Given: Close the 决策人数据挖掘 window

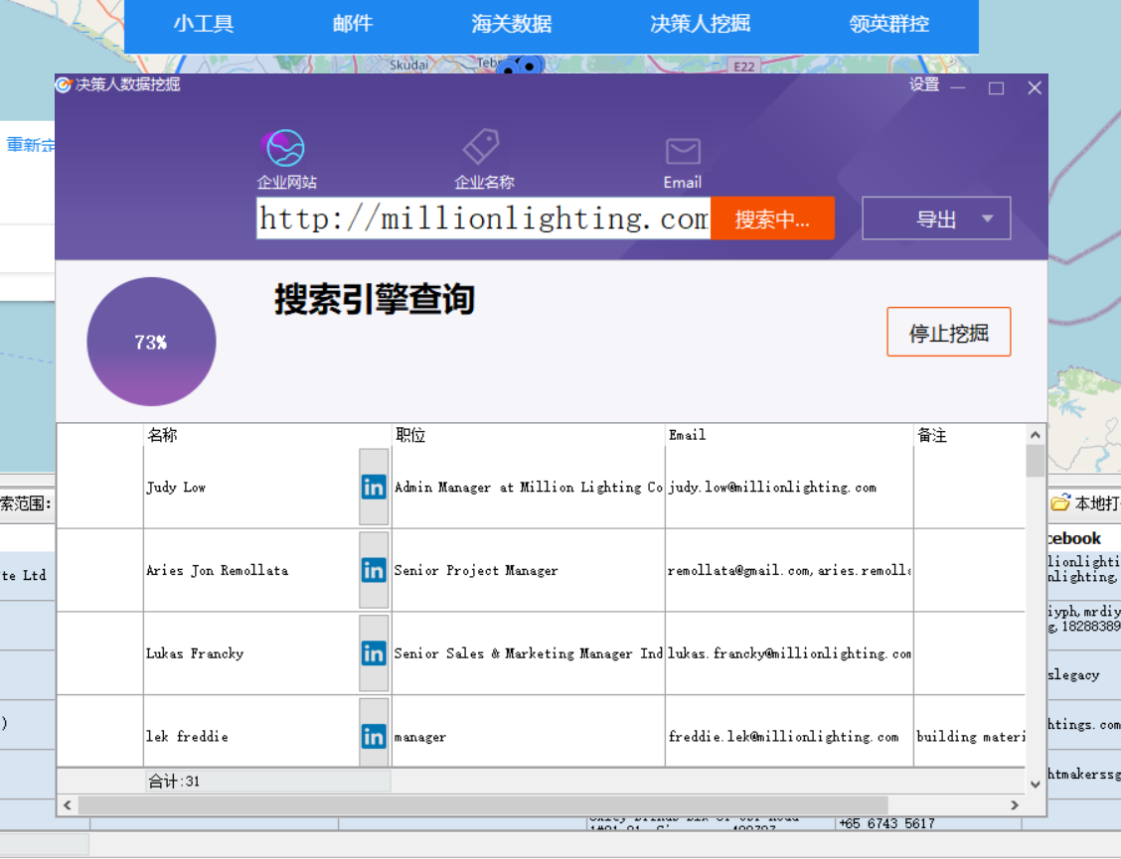Looking at the screenshot, I should tap(1034, 88).
